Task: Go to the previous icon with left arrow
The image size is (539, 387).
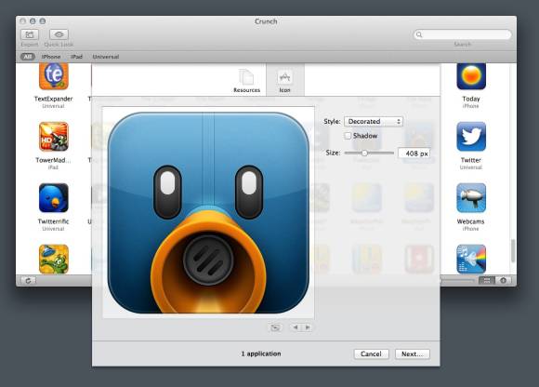Action: (x=296, y=327)
